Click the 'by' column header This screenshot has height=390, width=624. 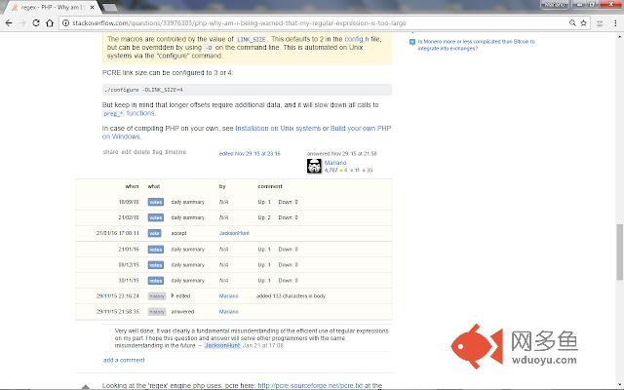222,186
